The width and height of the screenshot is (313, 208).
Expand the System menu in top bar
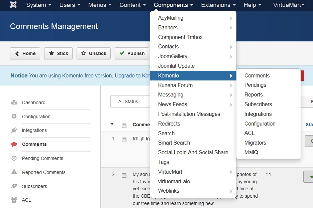click(38, 5)
